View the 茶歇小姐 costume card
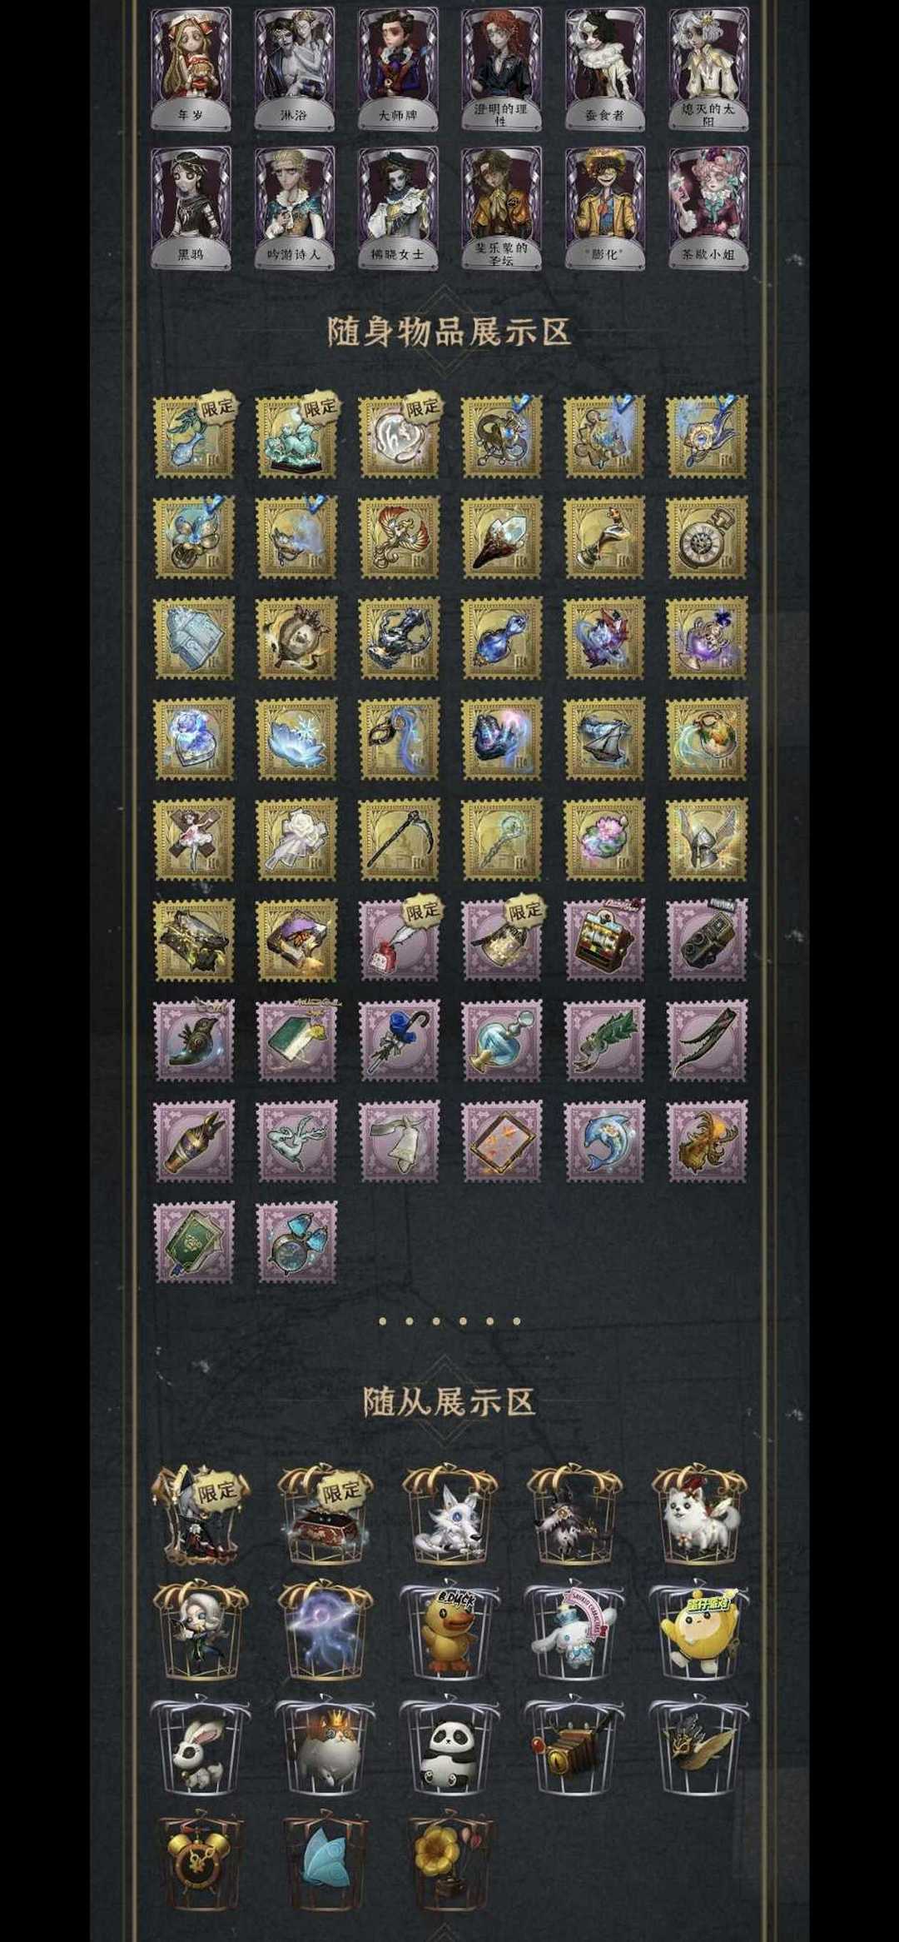The height and width of the screenshot is (1942, 899). (x=708, y=208)
